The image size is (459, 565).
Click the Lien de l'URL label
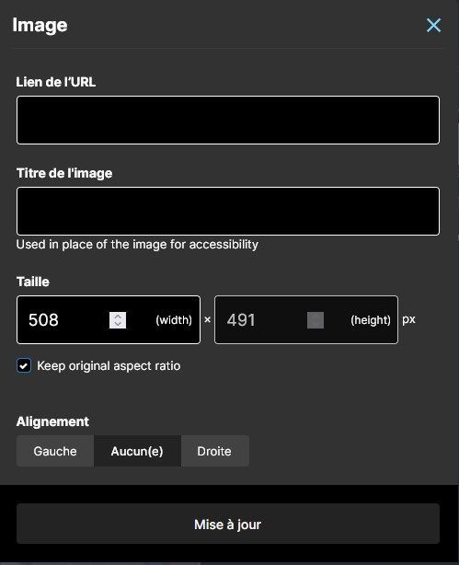56,82
